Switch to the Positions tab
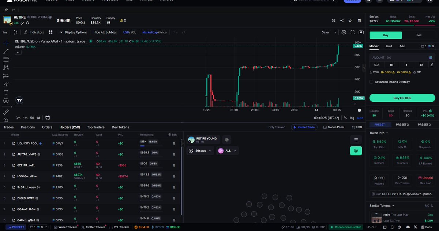This screenshot has height=231, width=439. pyautogui.click(x=28, y=127)
